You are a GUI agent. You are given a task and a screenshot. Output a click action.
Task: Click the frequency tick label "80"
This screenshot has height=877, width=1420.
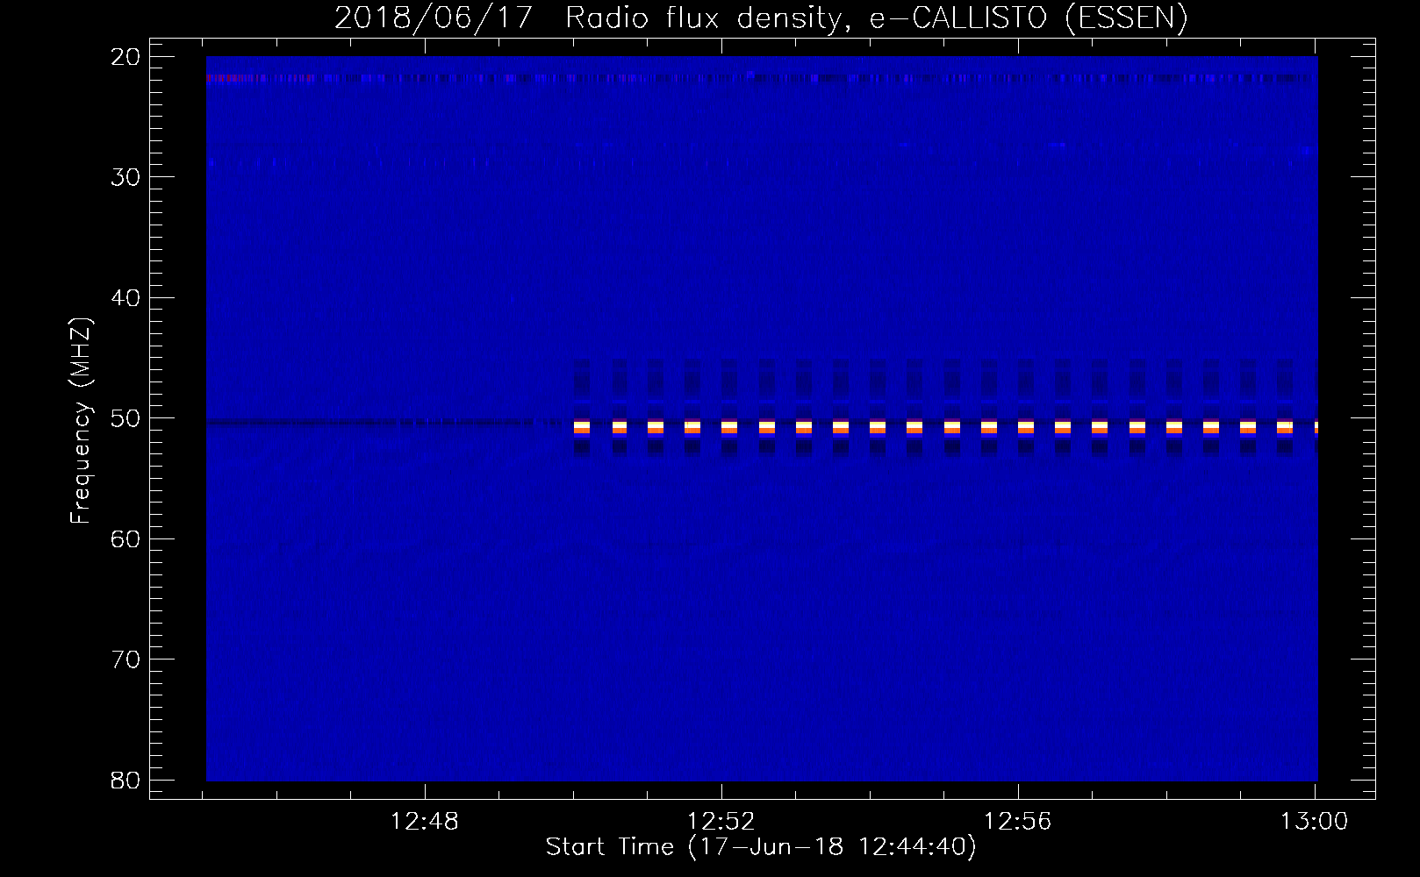click(126, 780)
